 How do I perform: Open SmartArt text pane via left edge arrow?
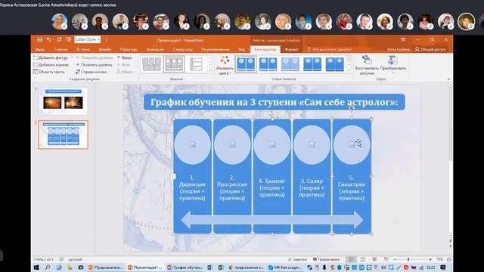point(173,176)
